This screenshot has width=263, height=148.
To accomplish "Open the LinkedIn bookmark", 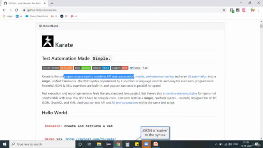I will coord(19,16).
